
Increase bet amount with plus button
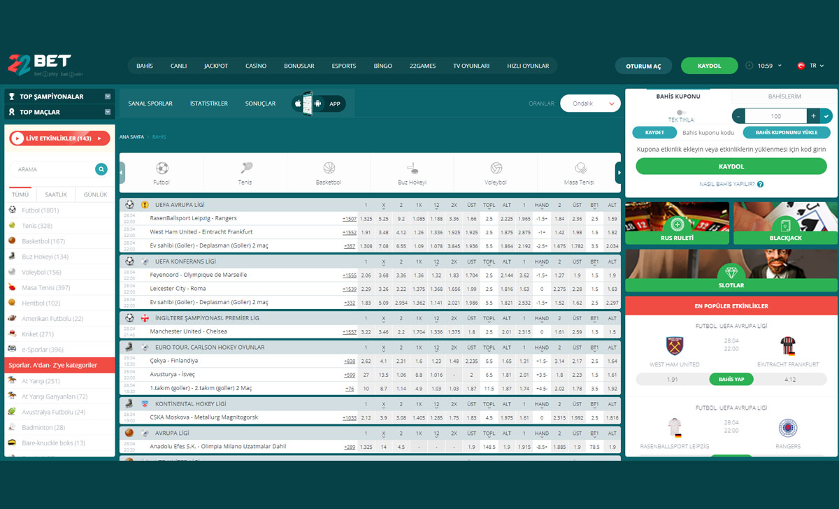tap(813, 116)
